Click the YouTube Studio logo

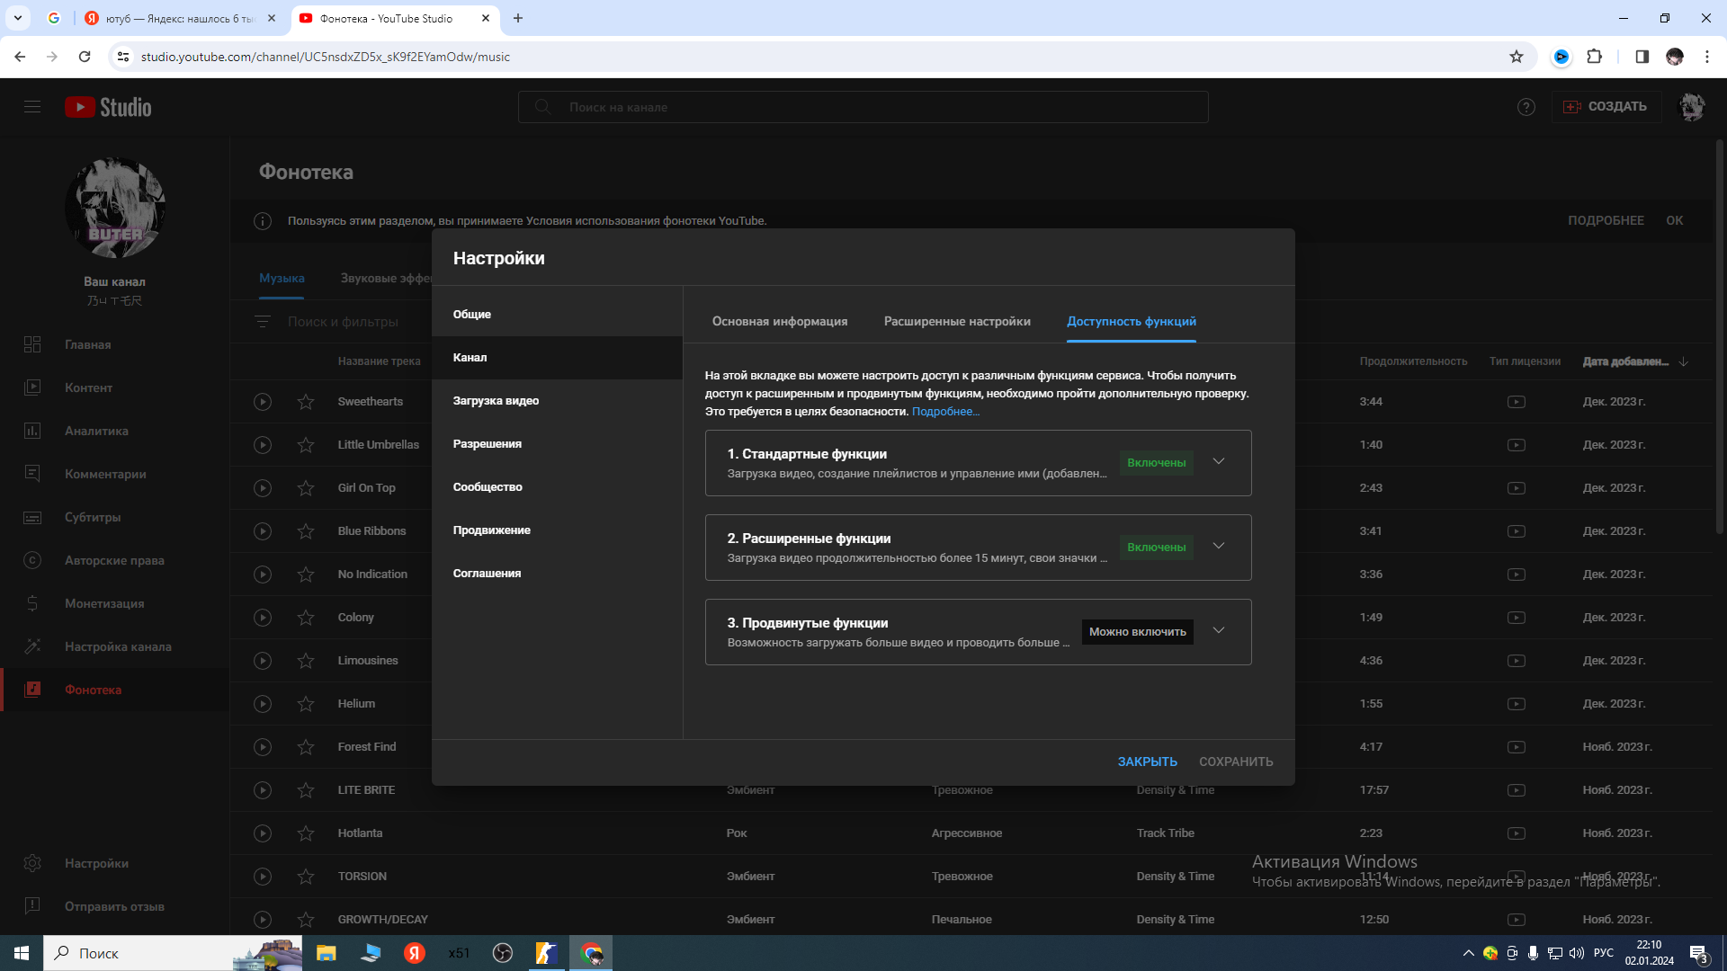108,107
